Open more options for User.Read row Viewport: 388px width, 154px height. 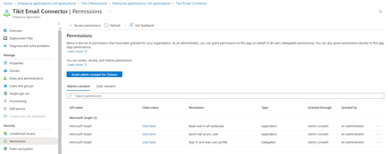tap(378, 142)
